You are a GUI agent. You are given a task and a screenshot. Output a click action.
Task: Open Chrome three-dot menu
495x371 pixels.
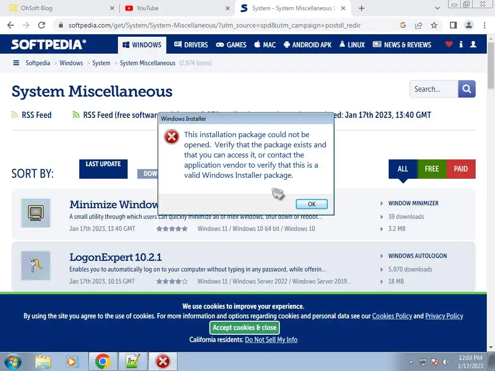(484, 25)
